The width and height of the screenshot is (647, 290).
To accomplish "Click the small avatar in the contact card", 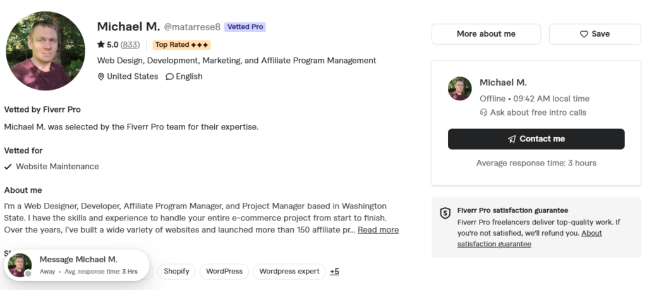I will click(x=460, y=88).
